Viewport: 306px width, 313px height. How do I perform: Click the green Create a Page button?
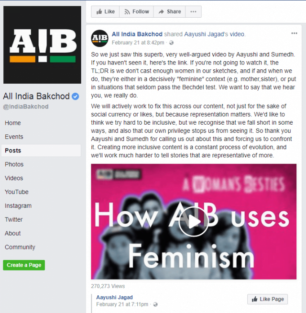click(24, 265)
